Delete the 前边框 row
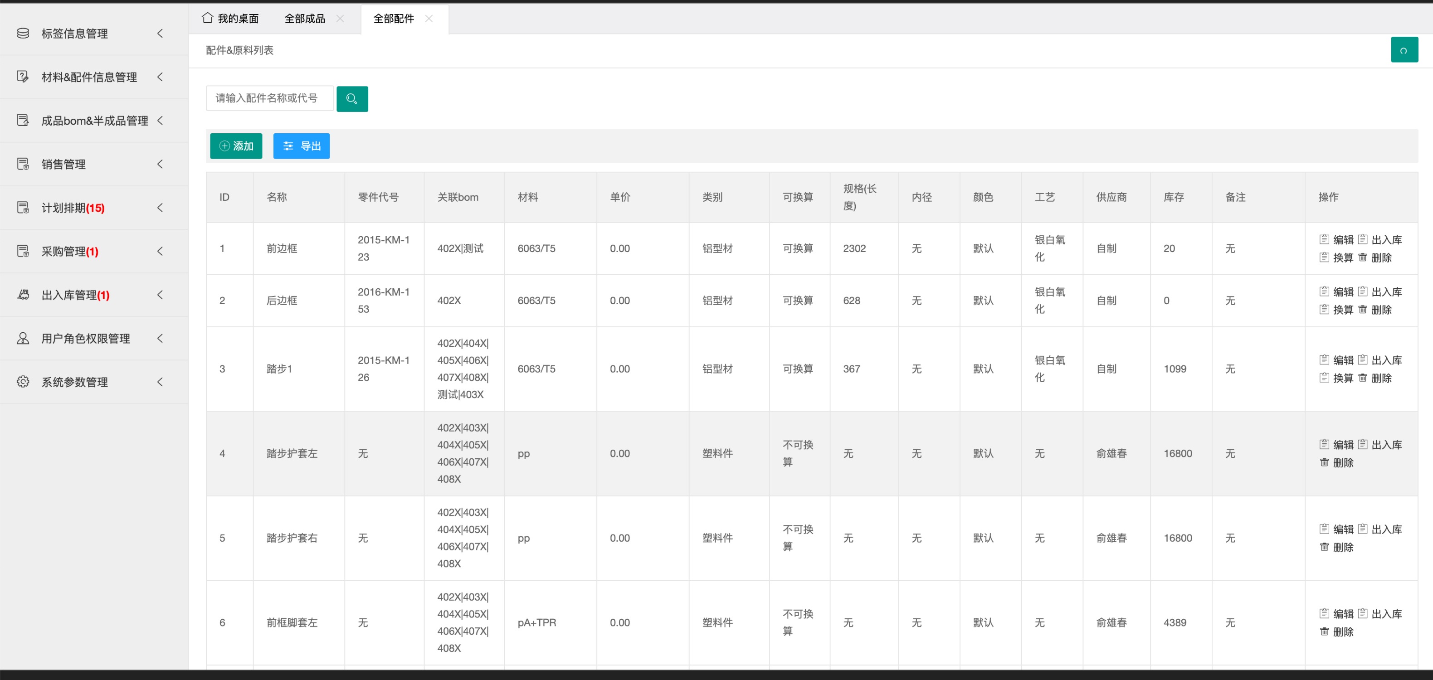 click(x=1375, y=257)
